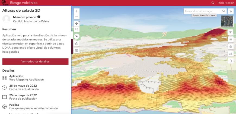Image resolution: width=236 pixels, height=114 pixels.
Task: Return to the default home view
Action: coord(76,44)
